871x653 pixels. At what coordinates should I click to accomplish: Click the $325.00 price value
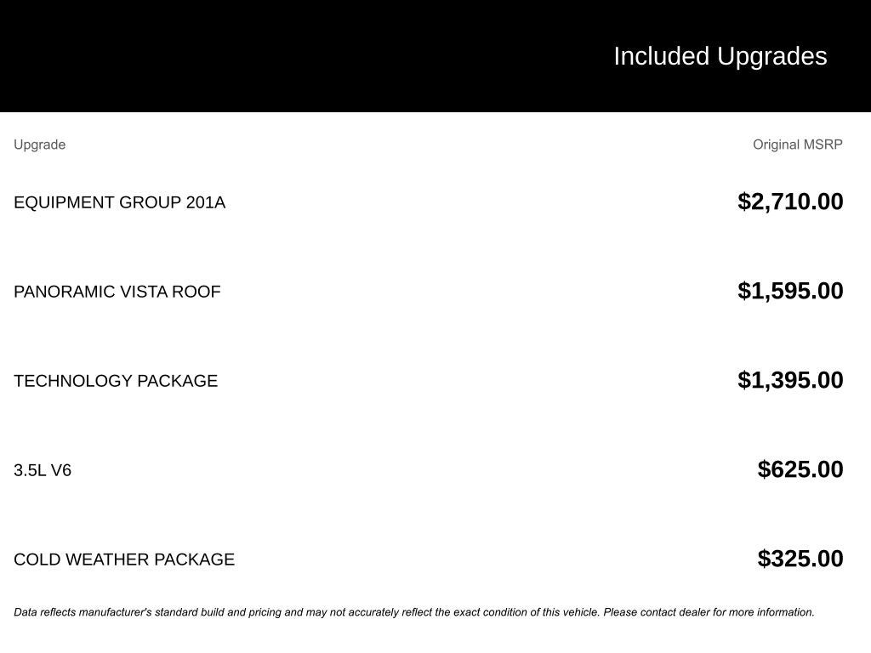(800, 559)
